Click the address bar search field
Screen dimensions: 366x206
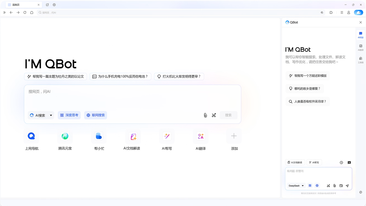click(x=181, y=12)
